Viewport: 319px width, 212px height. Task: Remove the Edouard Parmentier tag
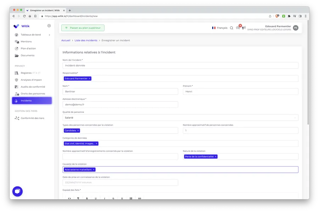[89, 79]
